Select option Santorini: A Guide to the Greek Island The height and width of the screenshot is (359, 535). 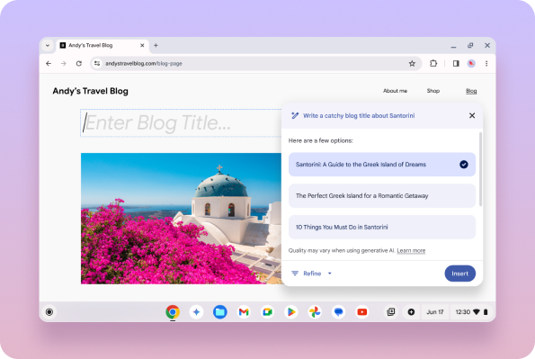point(382,165)
